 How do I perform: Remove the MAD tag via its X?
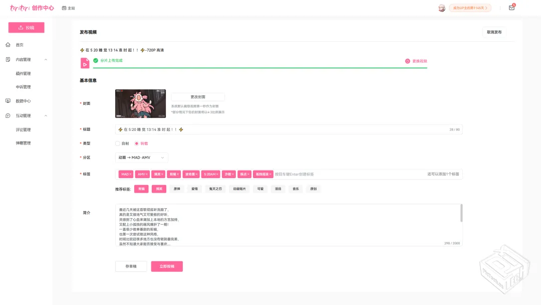[131, 175]
